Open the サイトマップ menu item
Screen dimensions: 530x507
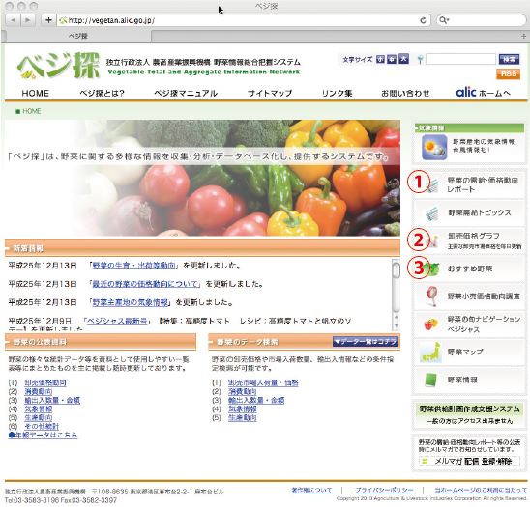pos(270,93)
